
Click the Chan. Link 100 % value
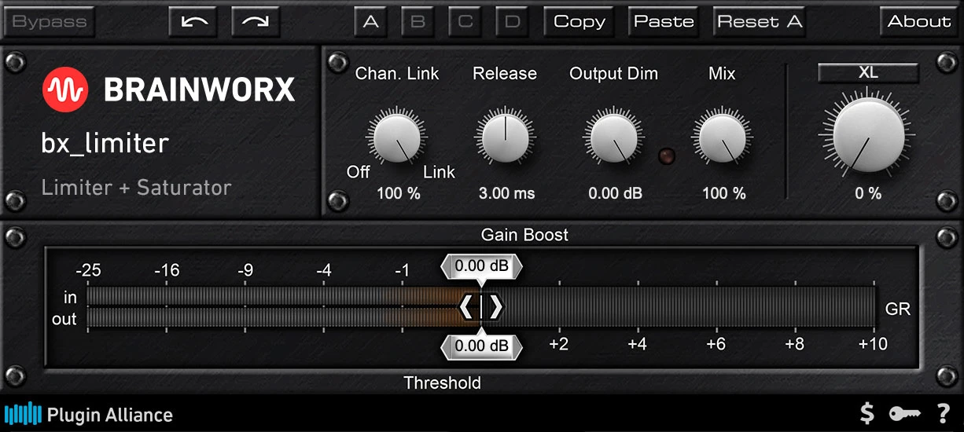(x=399, y=193)
